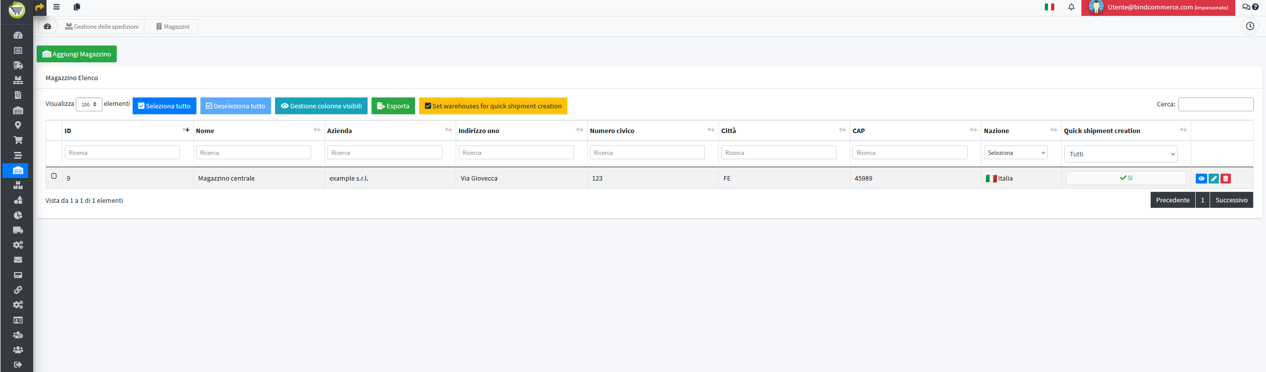1266x372 pixels.
Task: Click the red trash delete icon
Action: tap(1225, 179)
